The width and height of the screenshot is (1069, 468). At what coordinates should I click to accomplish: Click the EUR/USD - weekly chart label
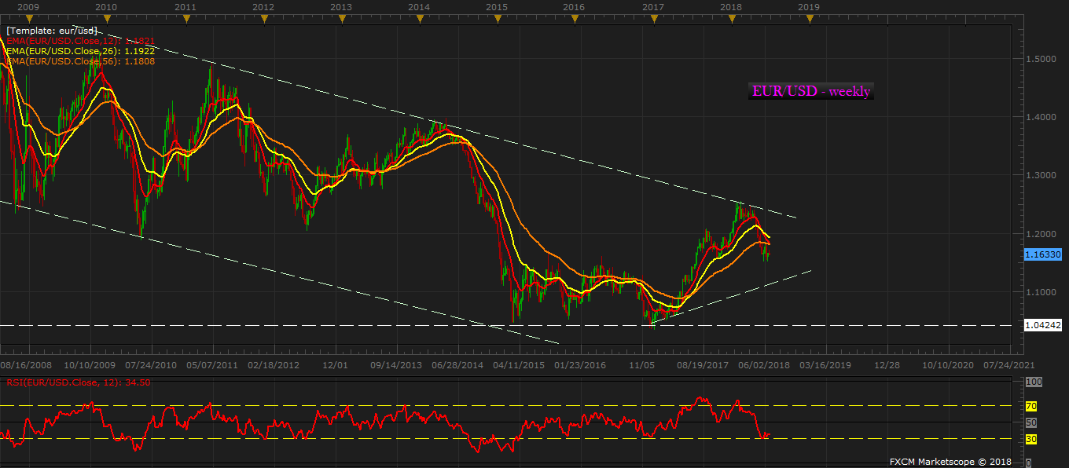tap(811, 91)
